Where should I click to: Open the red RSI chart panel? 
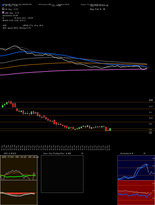click(x=136, y=193)
